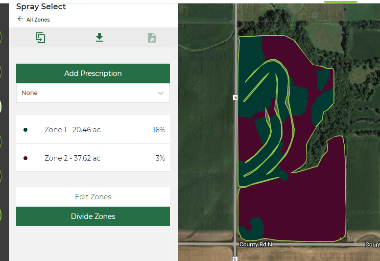Click the Divide Zones button

pyautogui.click(x=93, y=216)
